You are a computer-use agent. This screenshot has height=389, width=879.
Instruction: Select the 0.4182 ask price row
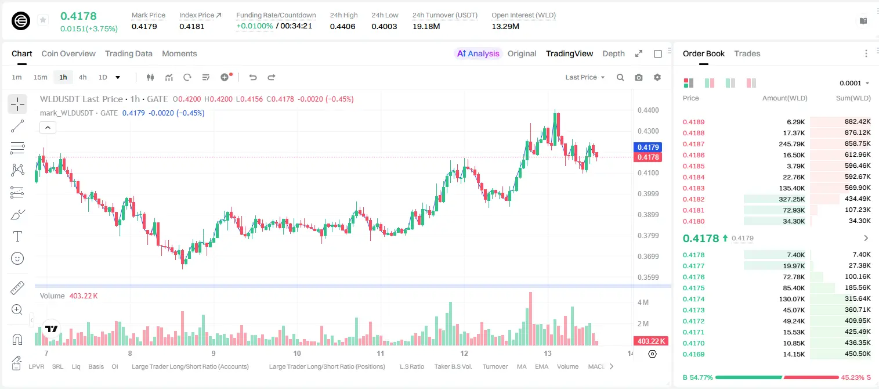776,199
